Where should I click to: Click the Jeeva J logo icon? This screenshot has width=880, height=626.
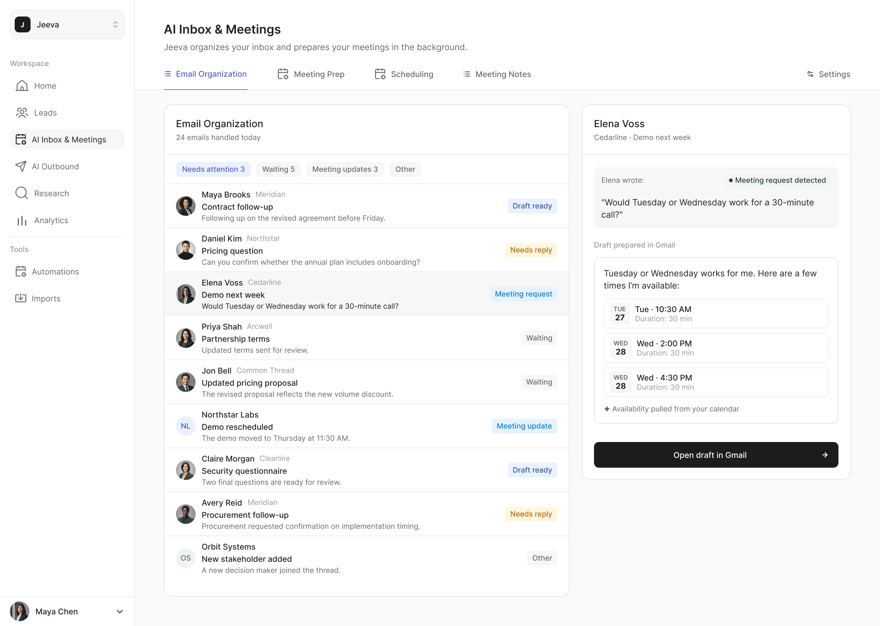(23, 25)
